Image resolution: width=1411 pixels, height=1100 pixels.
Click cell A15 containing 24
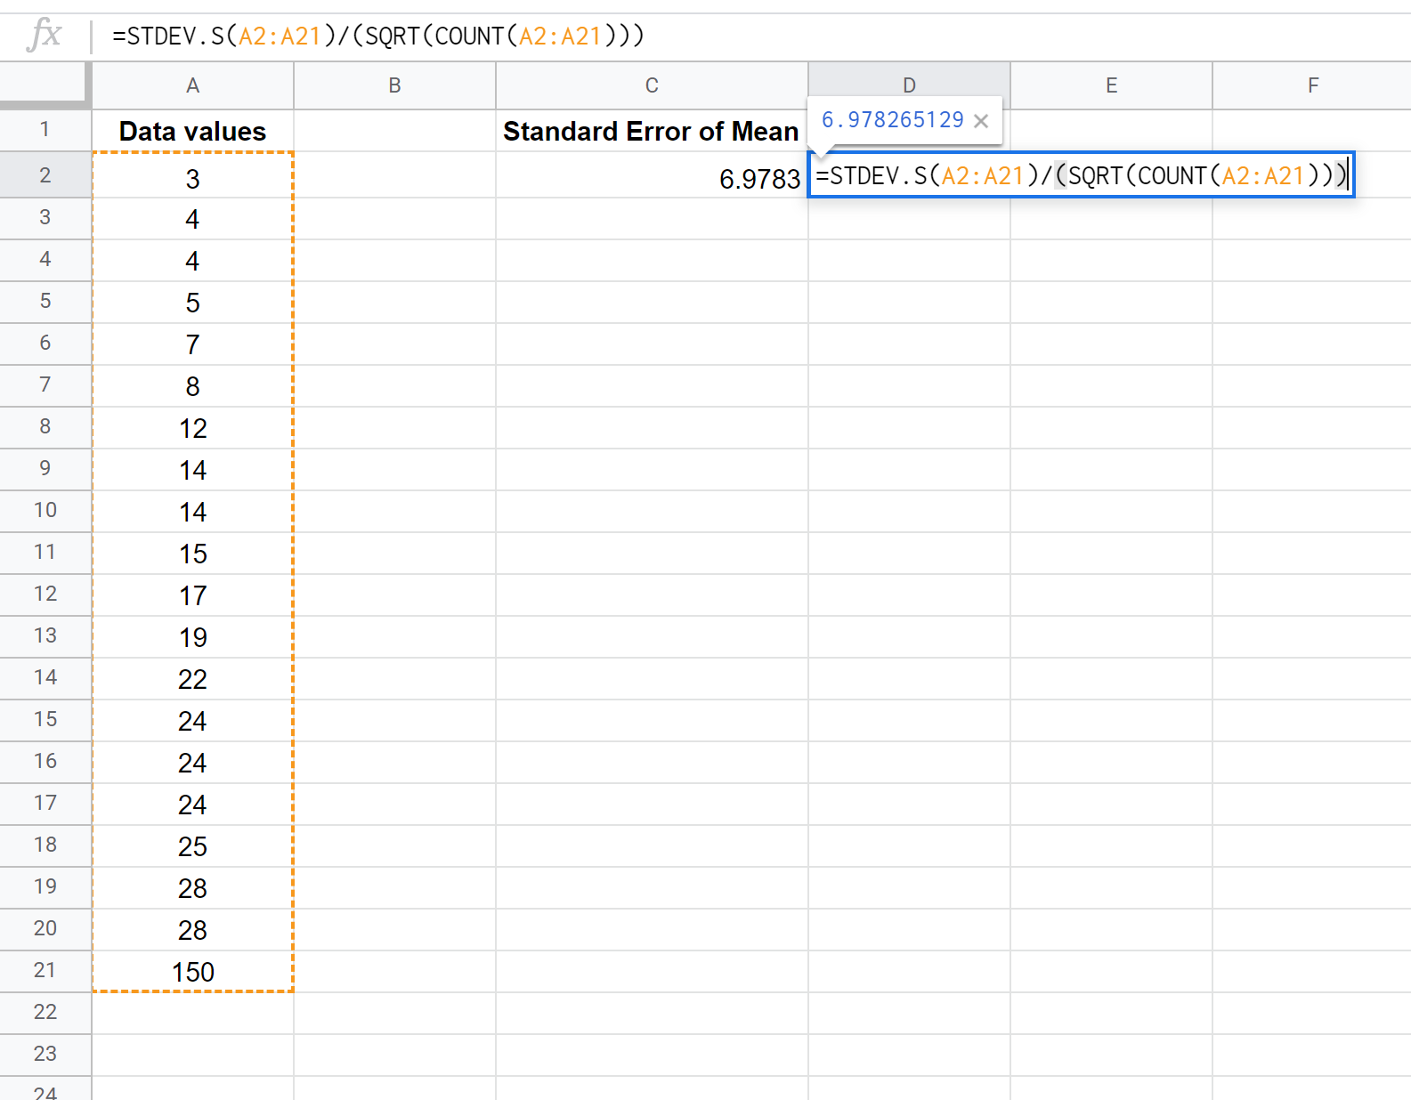pyautogui.click(x=193, y=721)
